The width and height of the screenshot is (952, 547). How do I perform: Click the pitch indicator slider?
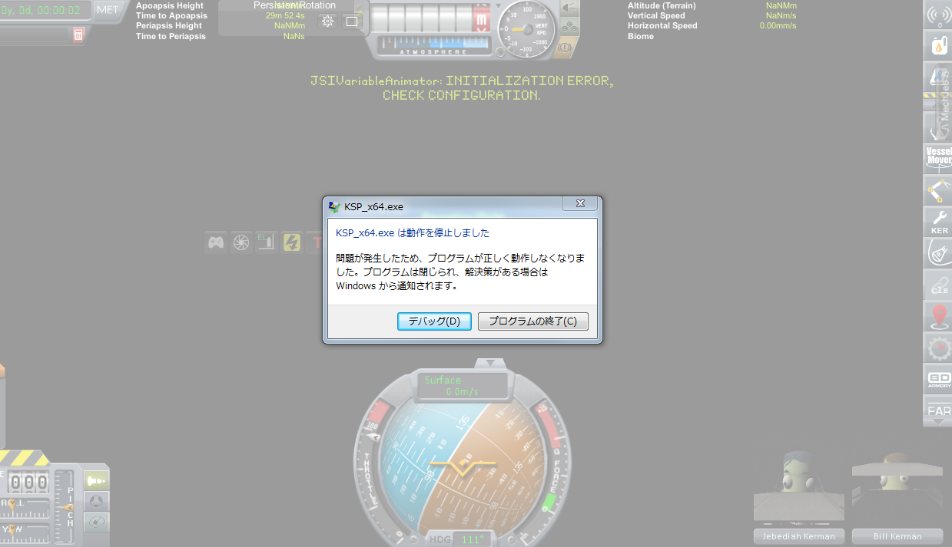click(x=70, y=506)
